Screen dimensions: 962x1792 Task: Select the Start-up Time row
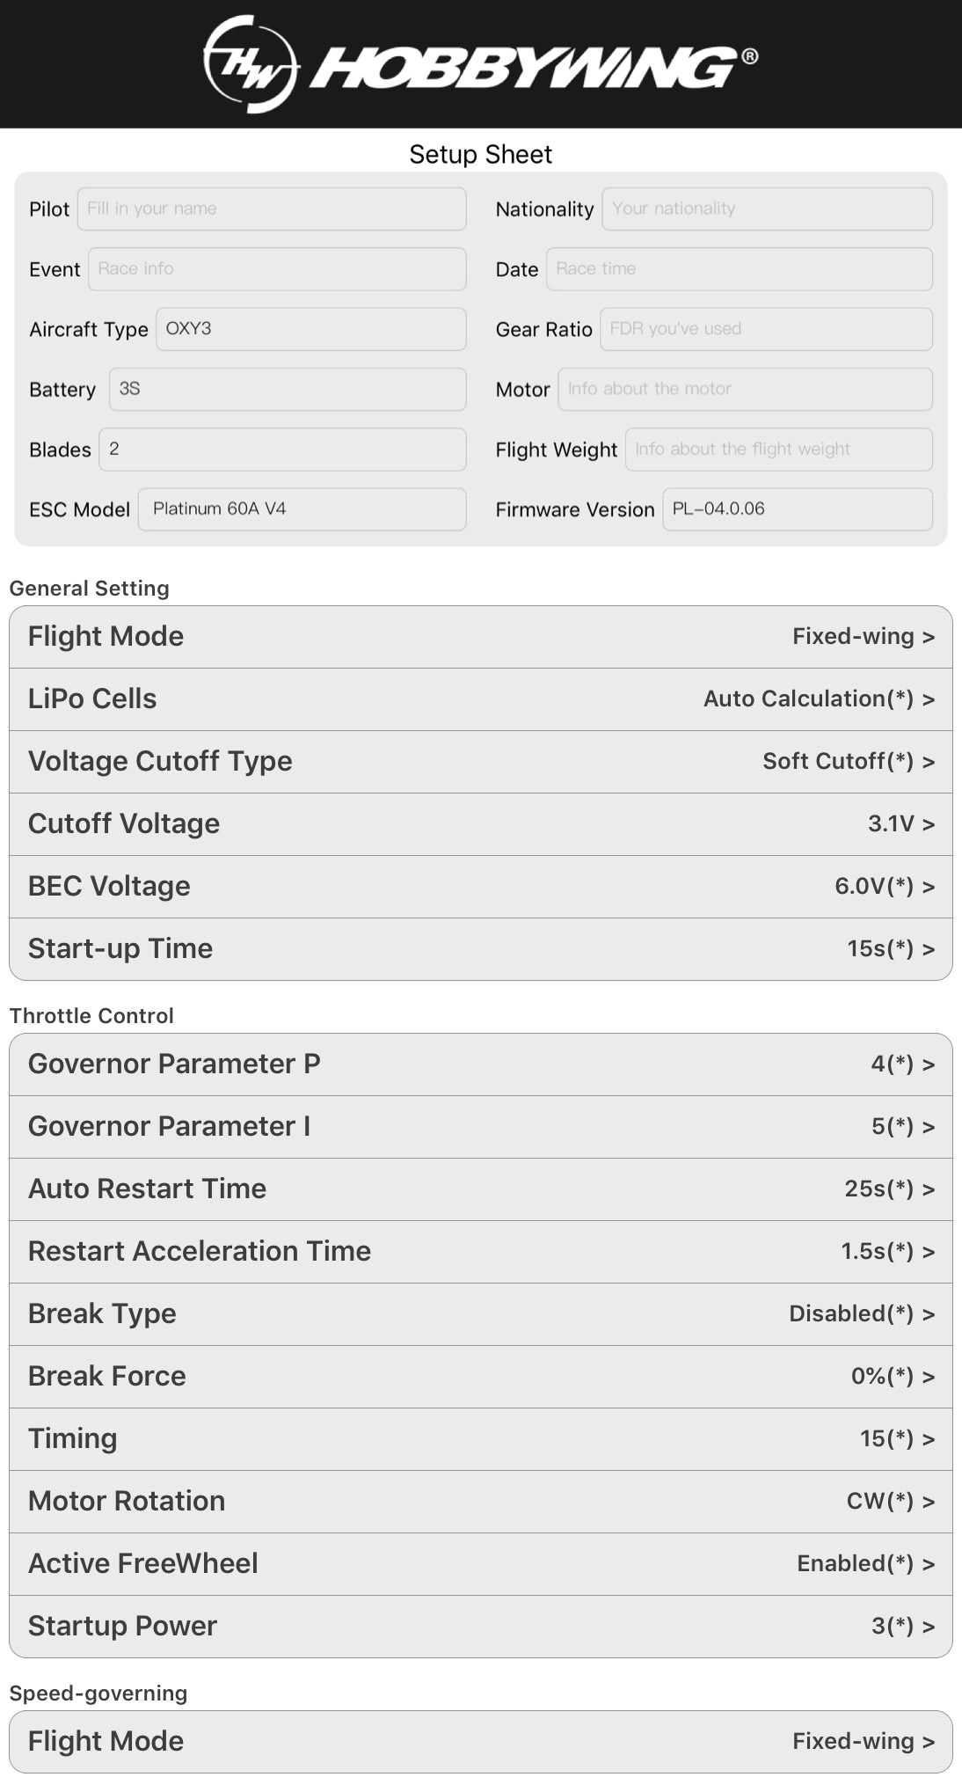click(x=480, y=949)
